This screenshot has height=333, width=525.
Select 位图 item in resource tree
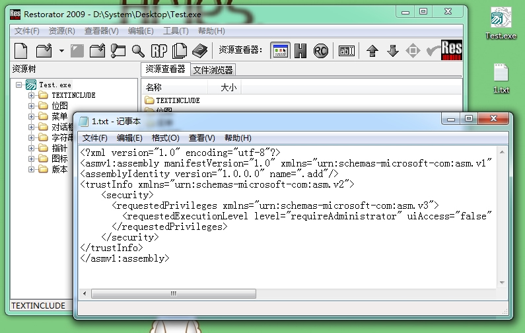coord(59,106)
